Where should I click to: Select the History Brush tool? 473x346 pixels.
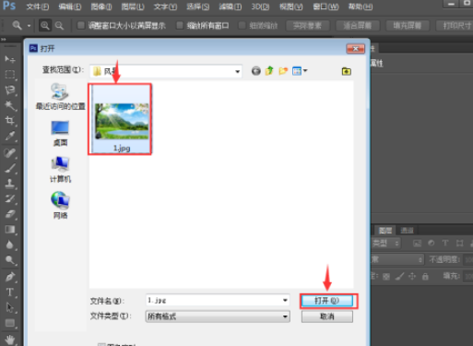coord(10,198)
